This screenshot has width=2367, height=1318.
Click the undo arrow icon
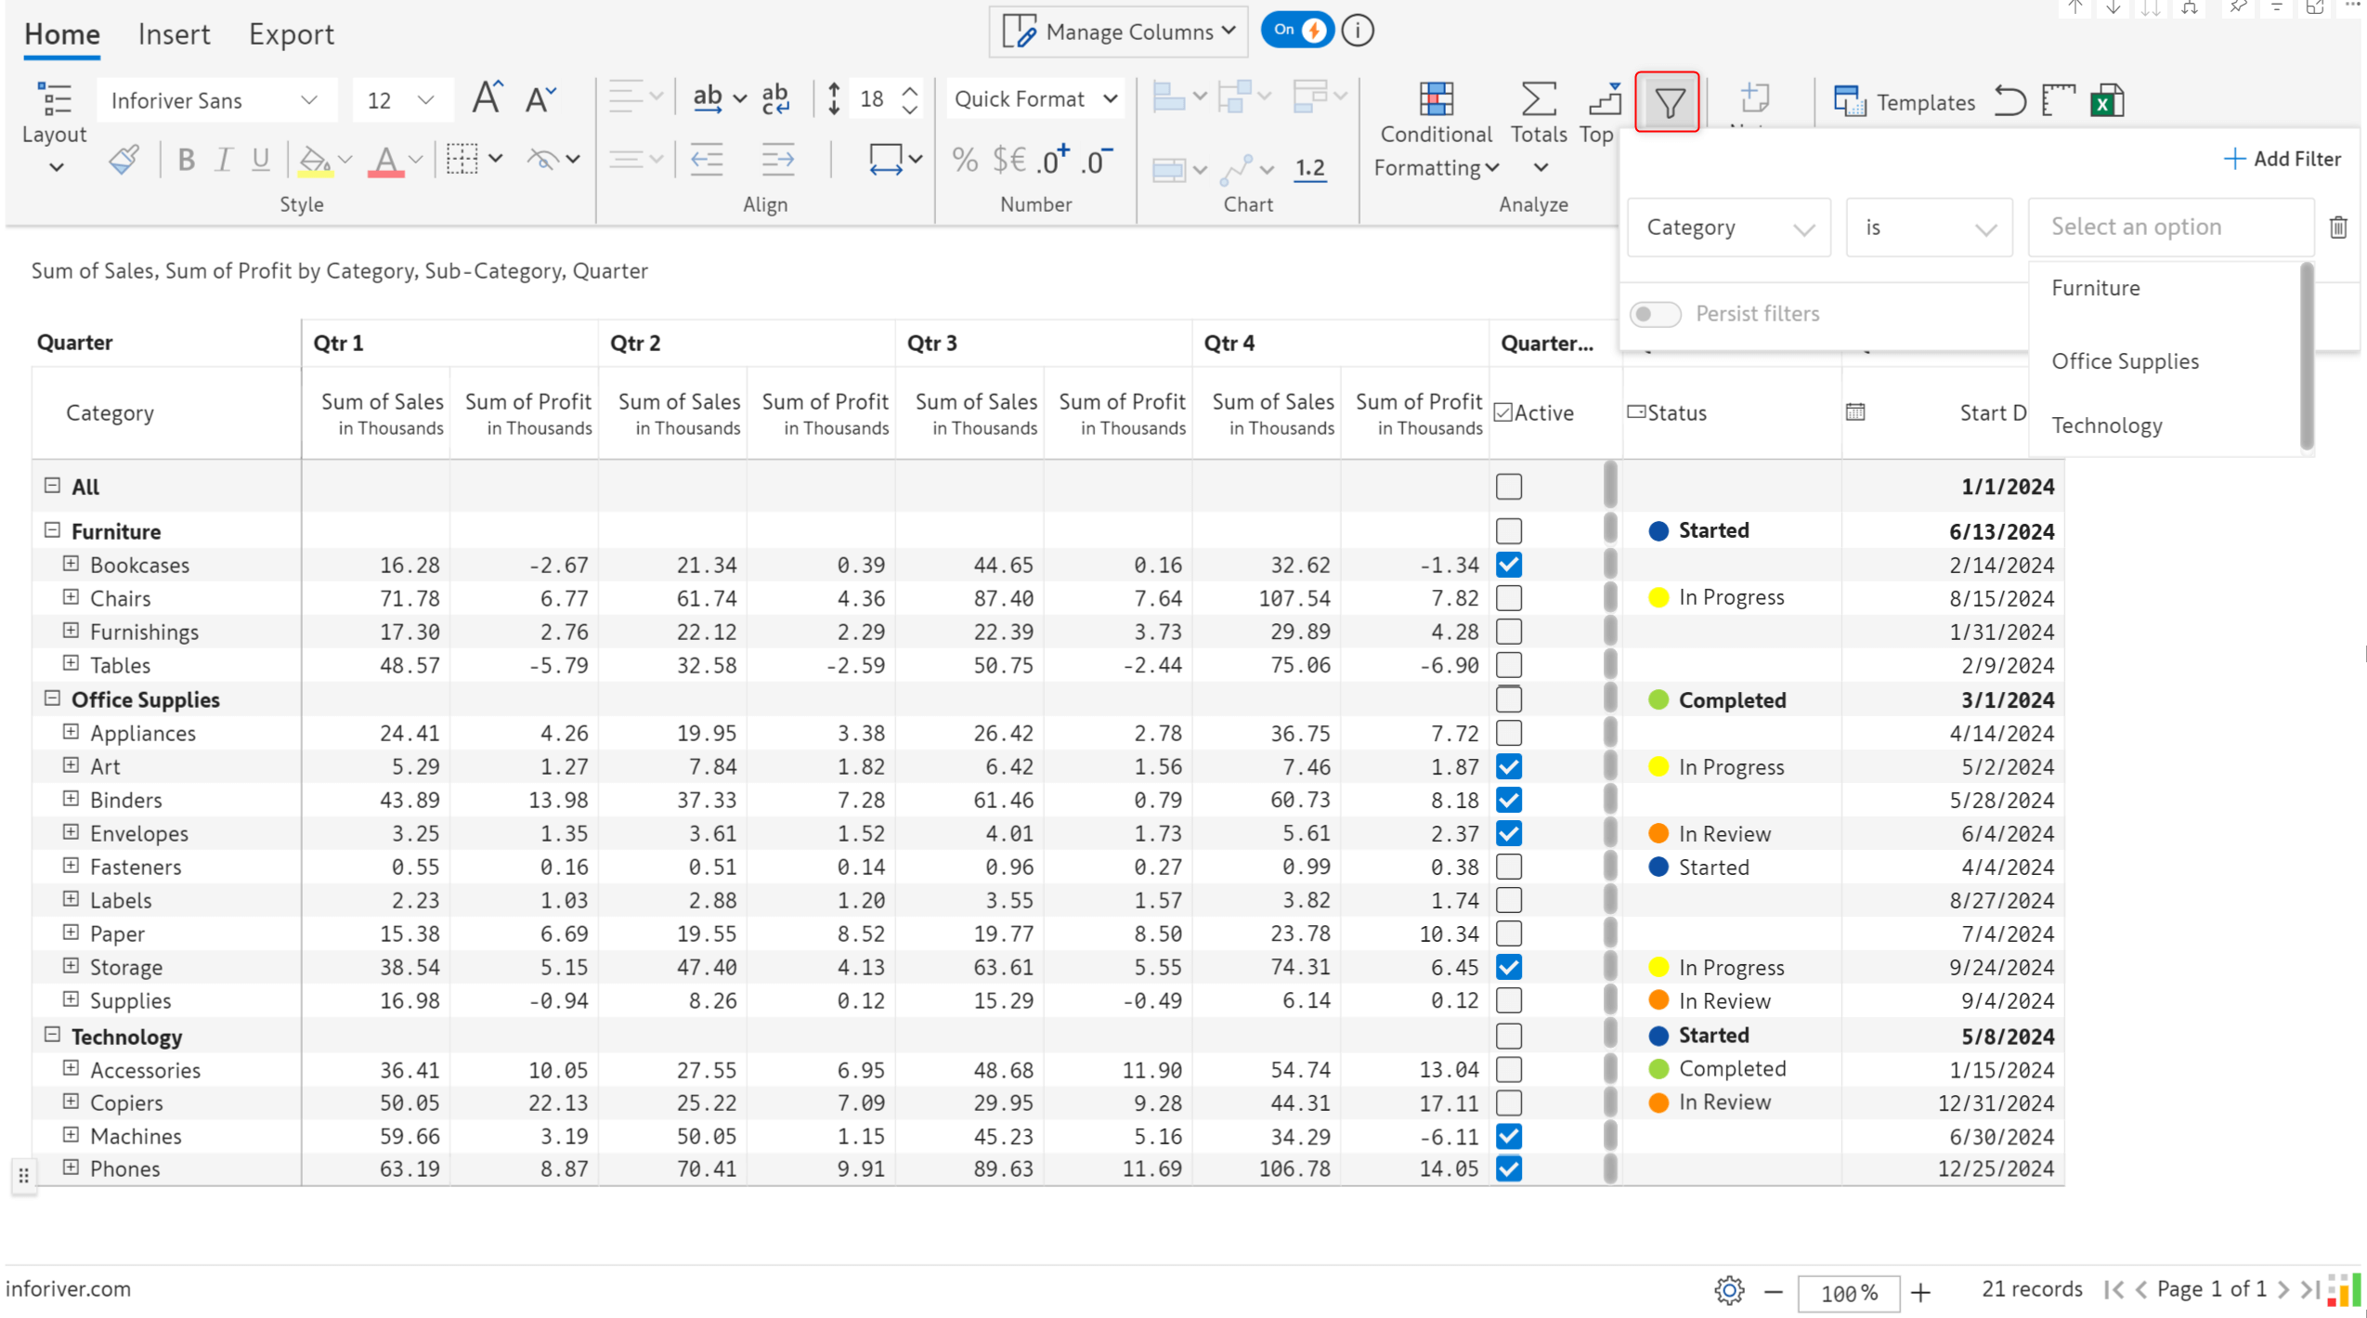[x=2009, y=100]
